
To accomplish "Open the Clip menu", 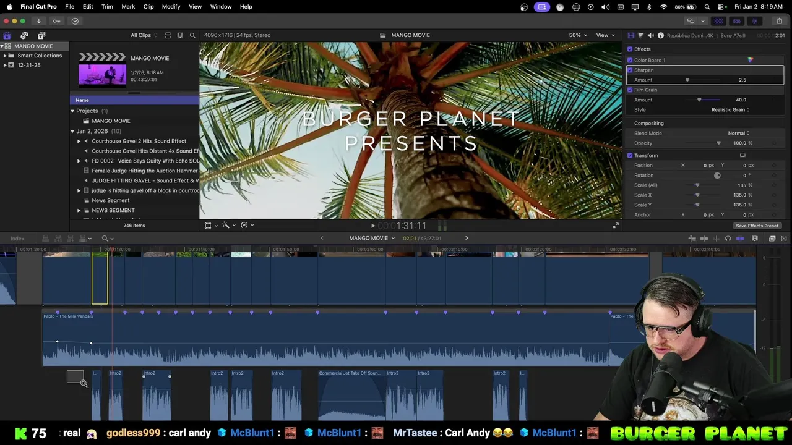I will 148,7.
